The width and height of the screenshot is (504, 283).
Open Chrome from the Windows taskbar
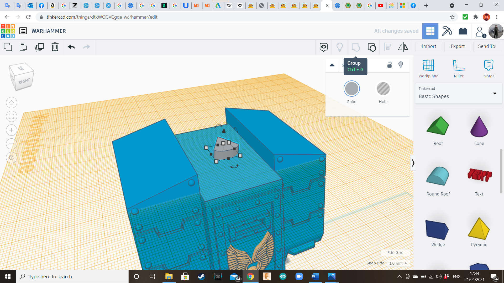pyautogui.click(x=250, y=276)
